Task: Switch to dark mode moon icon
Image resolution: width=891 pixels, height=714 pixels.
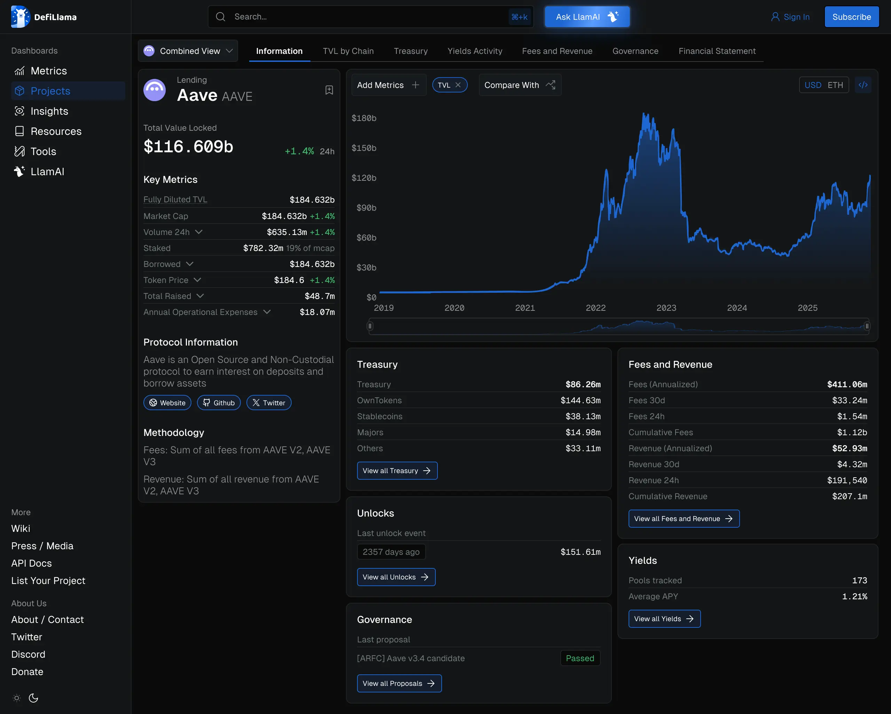Action: (33, 698)
